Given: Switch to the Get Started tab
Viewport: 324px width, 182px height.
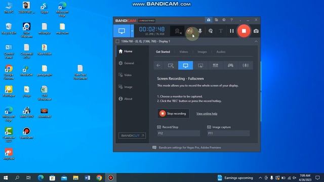Looking at the screenshot, I should [x=163, y=52].
